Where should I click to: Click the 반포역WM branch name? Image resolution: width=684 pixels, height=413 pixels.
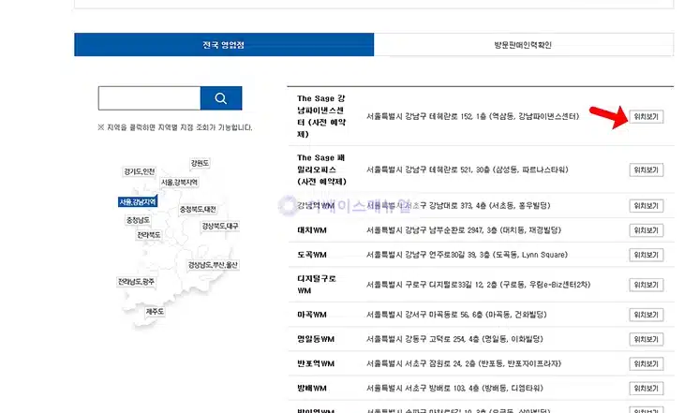316,363
